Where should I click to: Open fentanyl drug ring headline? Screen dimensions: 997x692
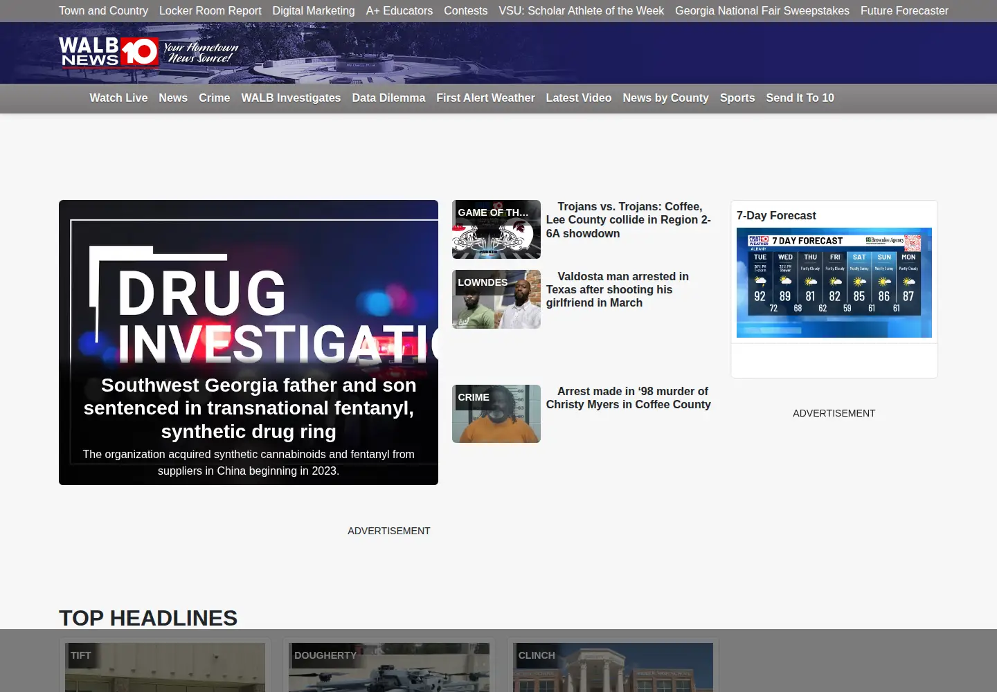tap(249, 408)
